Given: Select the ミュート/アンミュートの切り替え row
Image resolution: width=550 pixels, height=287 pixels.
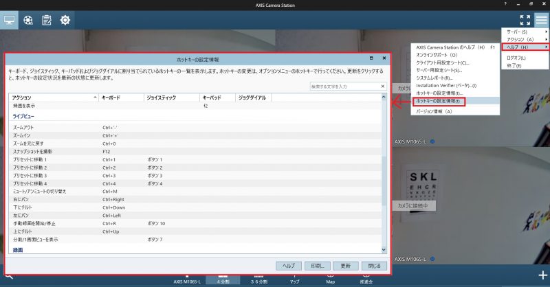Looking at the screenshot, I should (195, 192).
